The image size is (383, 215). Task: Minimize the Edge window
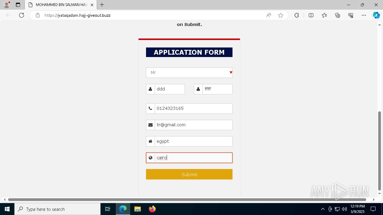coord(348,5)
